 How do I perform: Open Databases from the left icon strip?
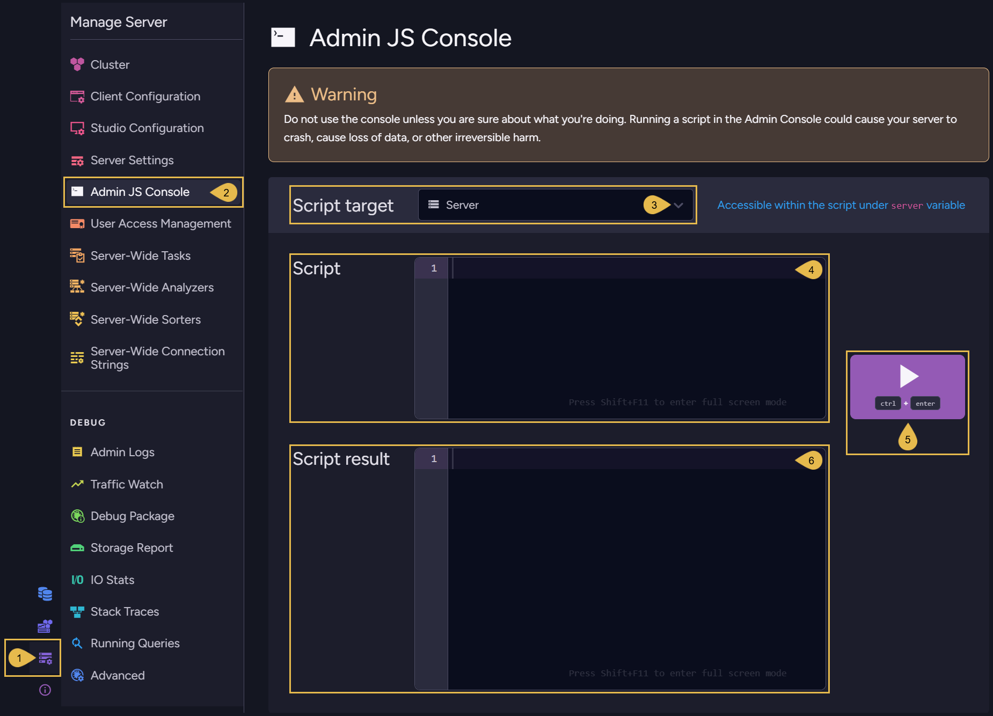(45, 594)
